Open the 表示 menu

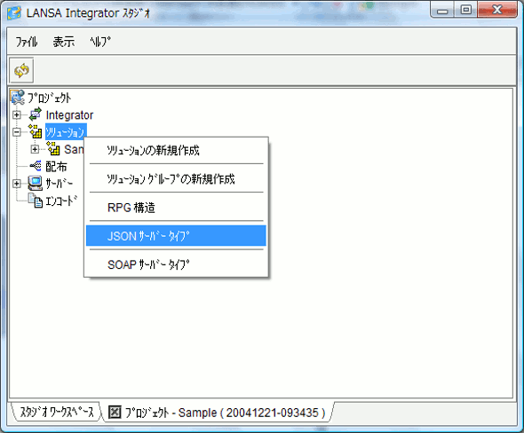63,42
